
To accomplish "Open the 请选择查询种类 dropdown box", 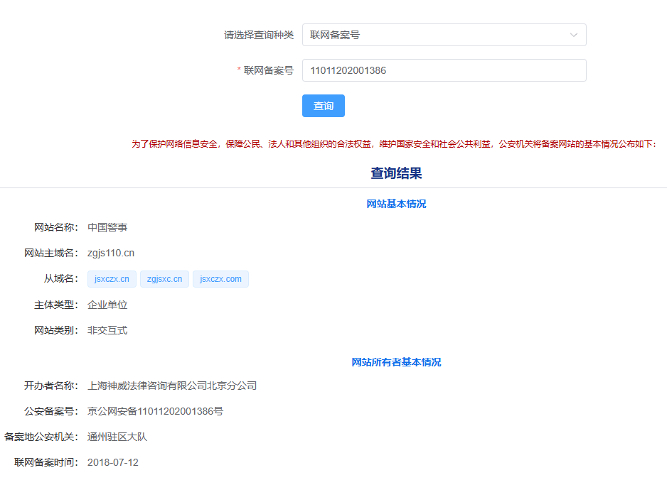I will [434, 35].
